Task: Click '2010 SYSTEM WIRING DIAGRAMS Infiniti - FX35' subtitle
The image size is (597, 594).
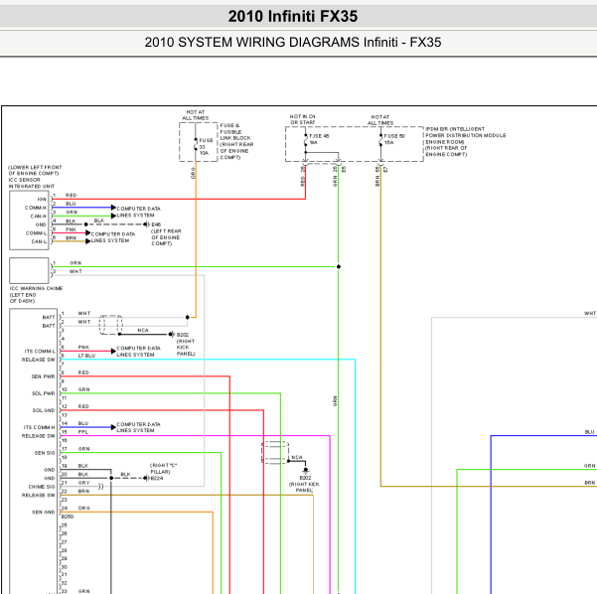Action: click(x=292, y=43)
